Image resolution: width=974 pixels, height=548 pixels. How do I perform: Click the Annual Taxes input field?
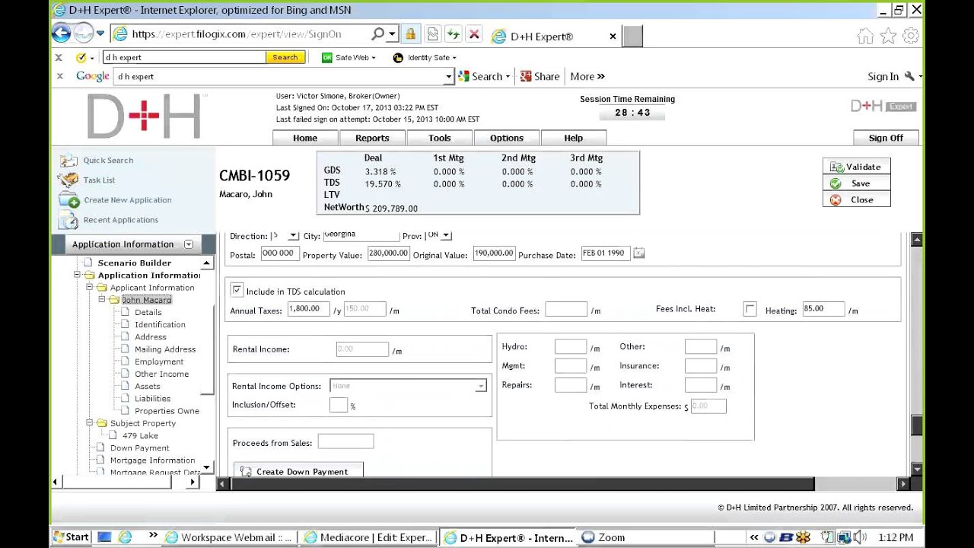[x=309, y=309]
